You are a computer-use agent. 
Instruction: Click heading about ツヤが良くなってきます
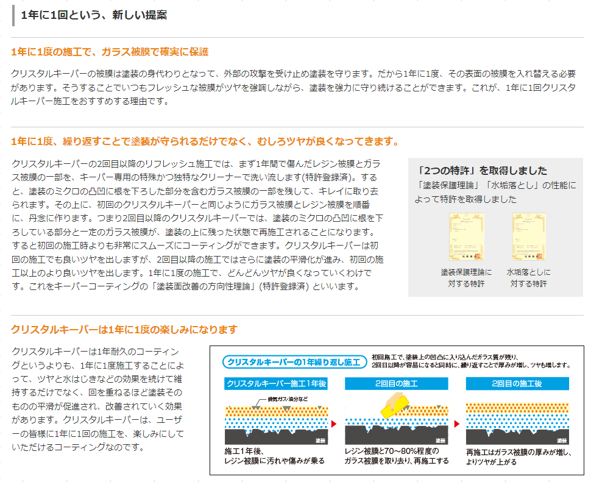point(205,141)
